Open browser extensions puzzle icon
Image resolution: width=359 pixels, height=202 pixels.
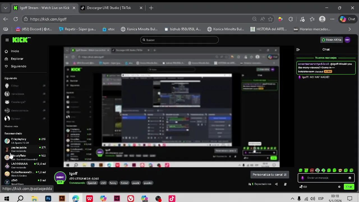point(291,19)
